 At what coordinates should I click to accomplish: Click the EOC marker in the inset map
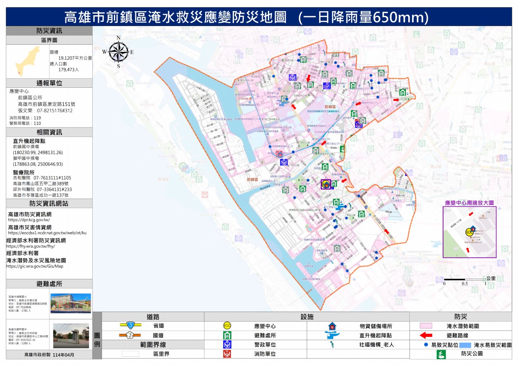(469, 232)
